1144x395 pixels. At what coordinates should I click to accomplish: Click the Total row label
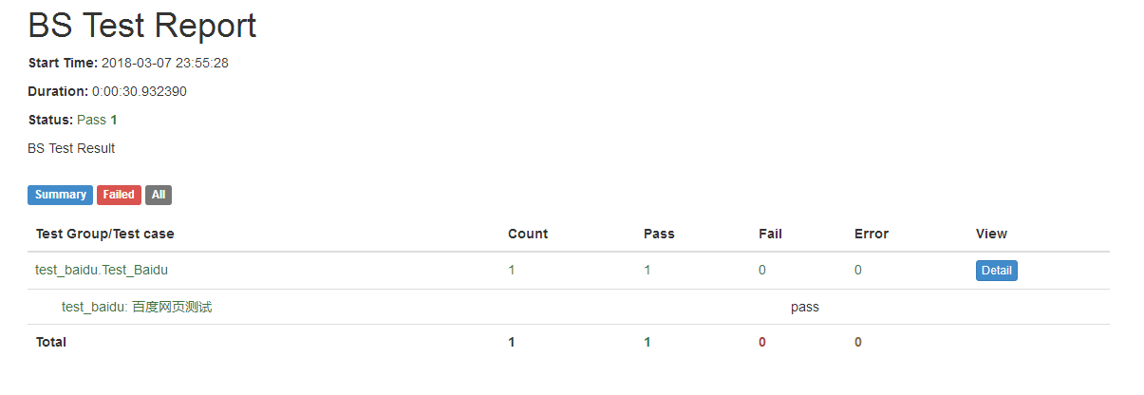51,342
